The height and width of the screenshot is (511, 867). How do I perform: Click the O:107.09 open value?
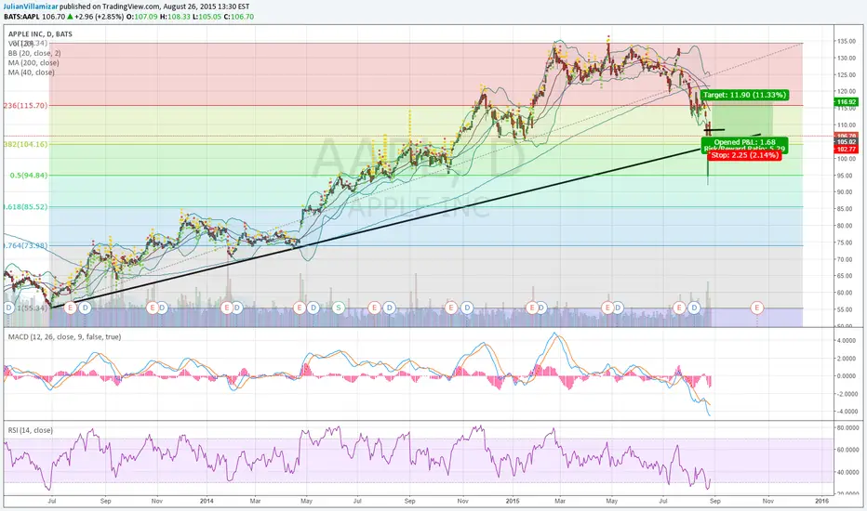pos(142,17)
